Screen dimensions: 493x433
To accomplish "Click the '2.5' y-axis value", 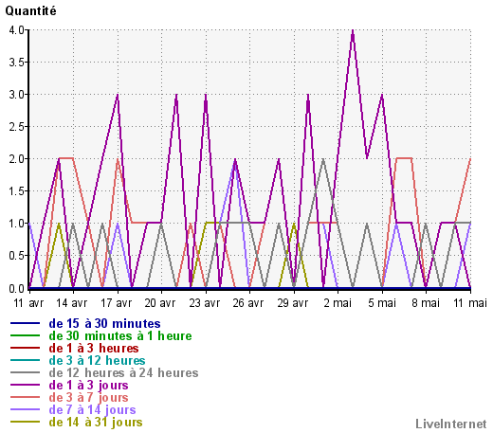I will (x=16, y=127).
